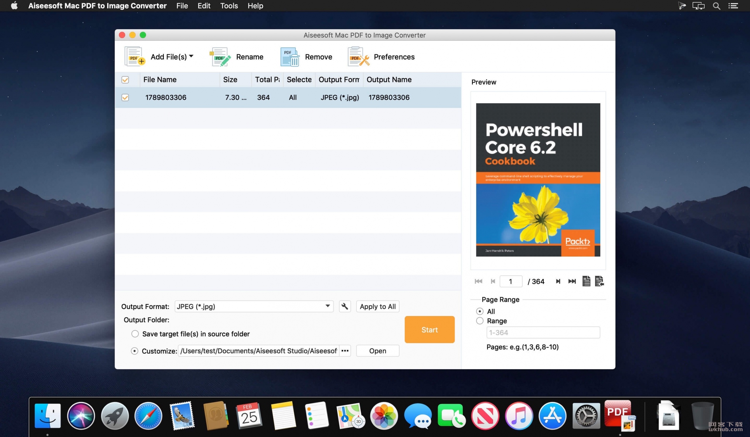Click the customize output folder path field

258,351
